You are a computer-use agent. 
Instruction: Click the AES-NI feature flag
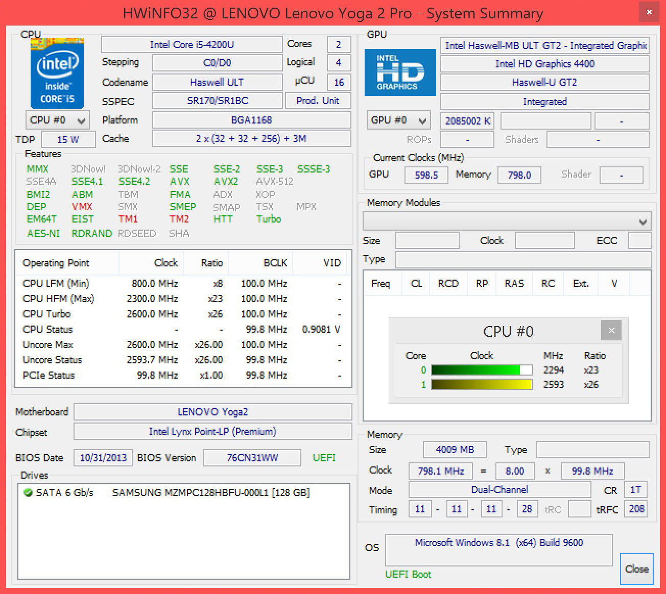pyautogui.click(x=43, y=233)
